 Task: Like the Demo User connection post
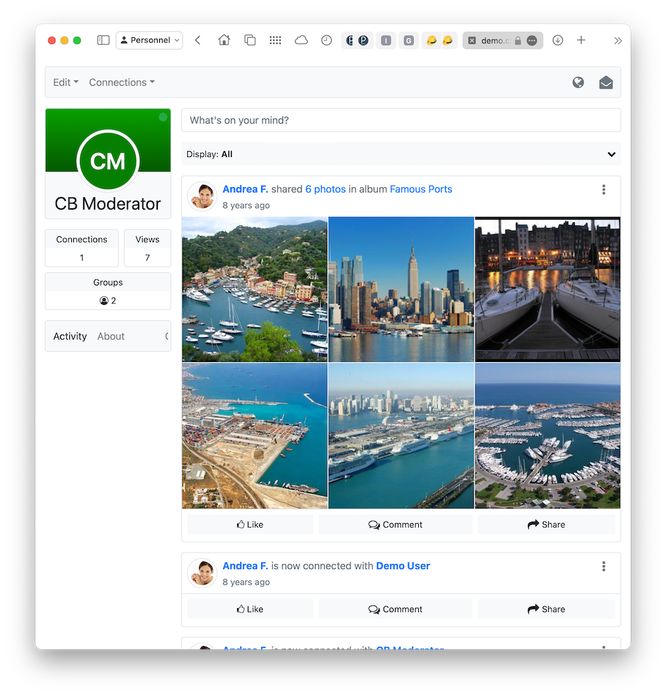click(250, 609)
